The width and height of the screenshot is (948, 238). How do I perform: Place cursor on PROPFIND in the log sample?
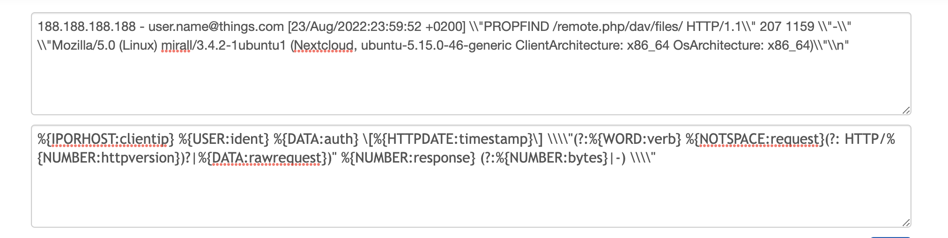516,27
